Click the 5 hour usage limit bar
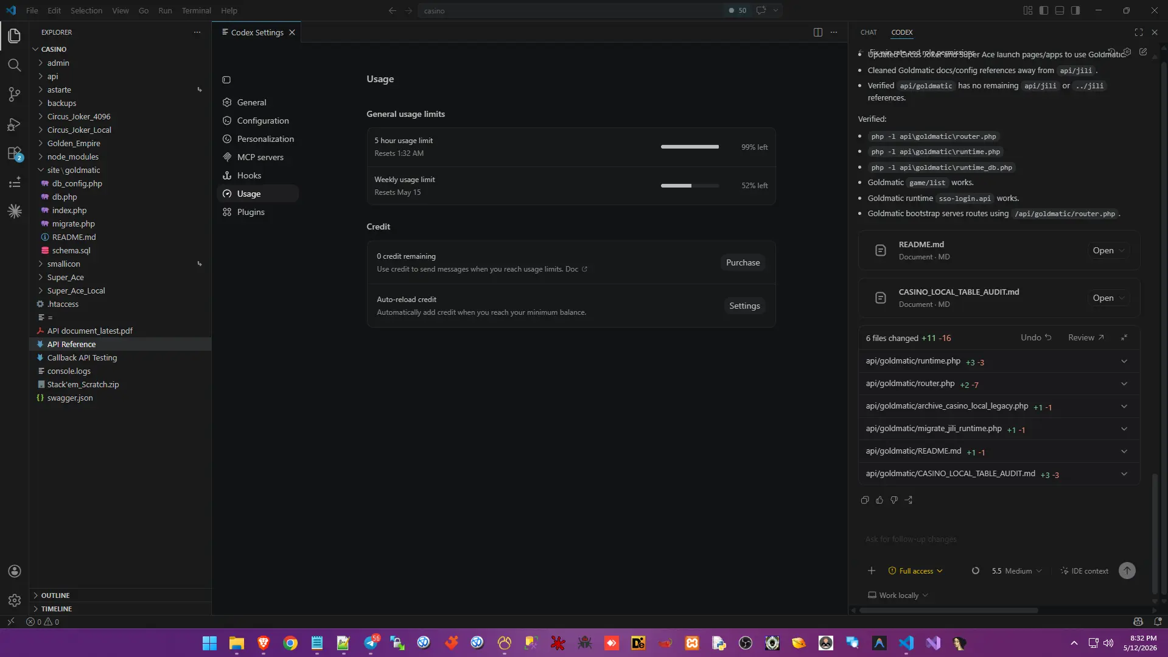 point(690,147)
